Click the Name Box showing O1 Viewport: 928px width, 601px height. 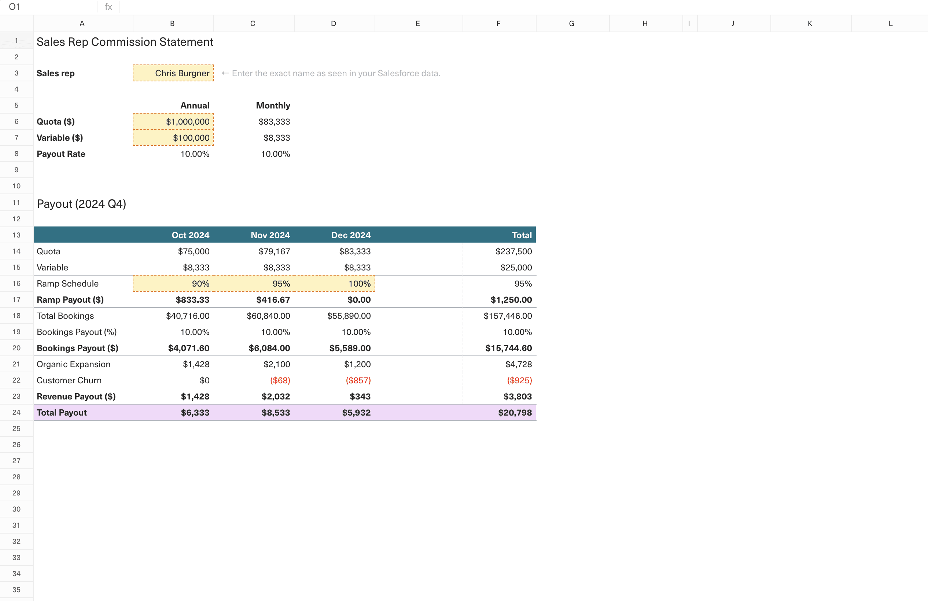pyautogui.click(x=15, y=7)
